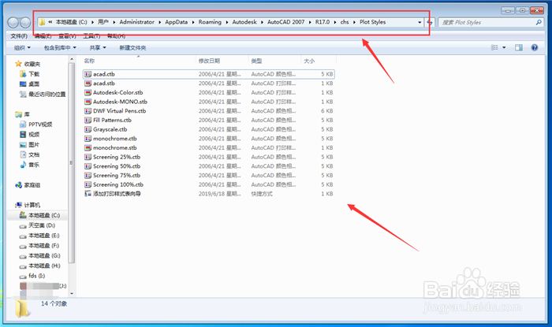Image resolution: width=552 pixels, height=327 pixels.
Task: Expand arrow after Roaming in address path
Action: (227, 22)
